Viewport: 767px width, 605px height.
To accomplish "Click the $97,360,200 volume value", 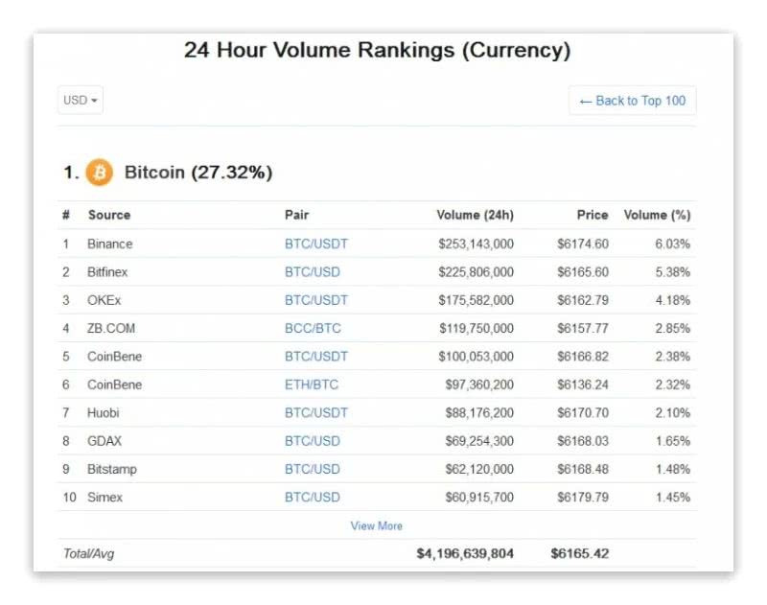I will pyautogui.click(x=479, y=384).
